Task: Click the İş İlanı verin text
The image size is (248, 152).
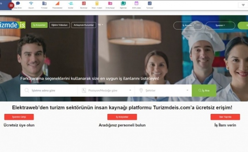Action: 225,125
